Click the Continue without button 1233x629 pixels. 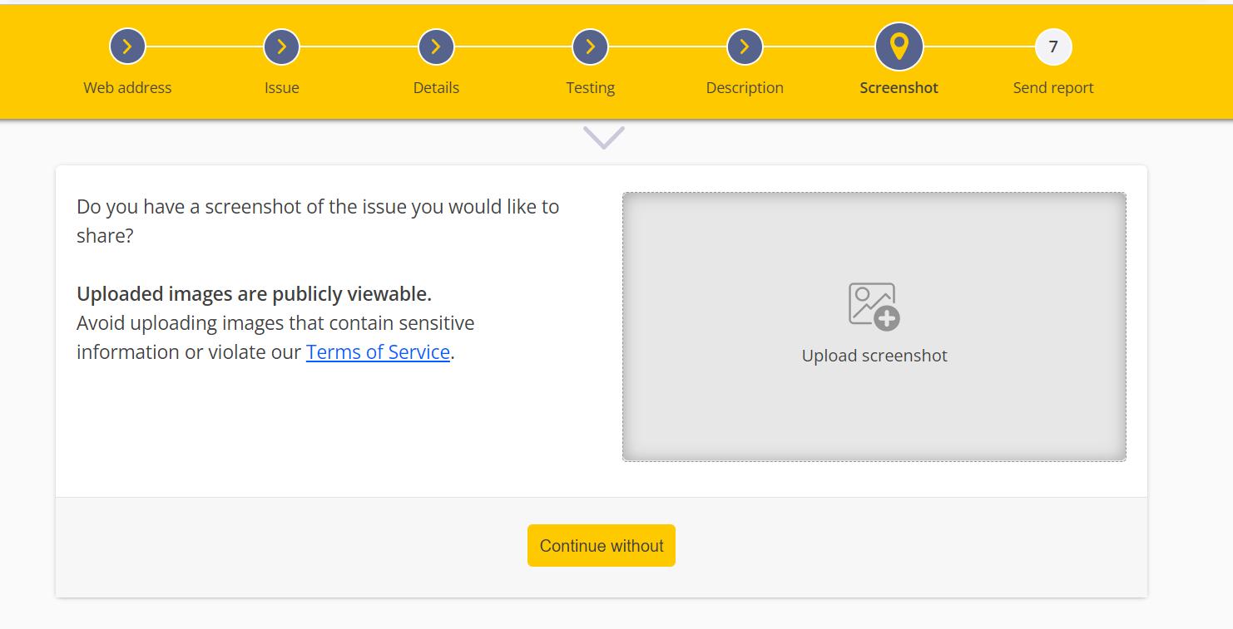[x=601, y=545]
